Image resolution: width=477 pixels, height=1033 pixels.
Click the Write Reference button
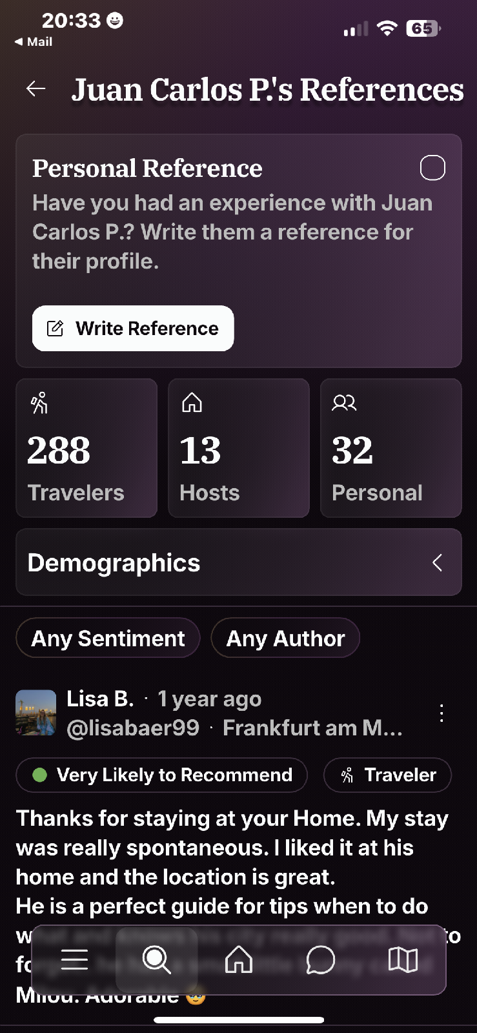coord(133,329)
